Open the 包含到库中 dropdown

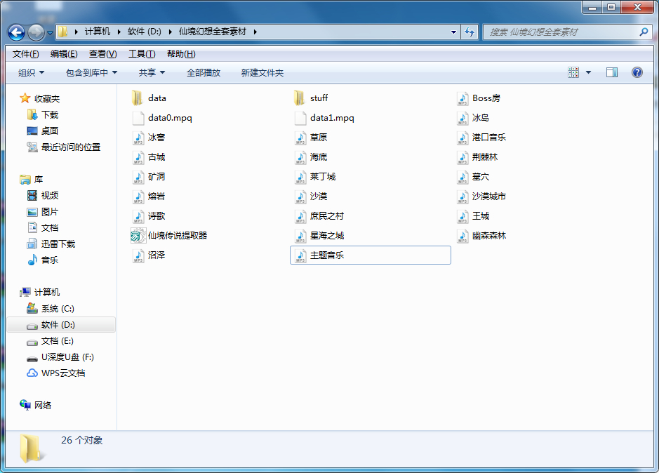[91, 73]
